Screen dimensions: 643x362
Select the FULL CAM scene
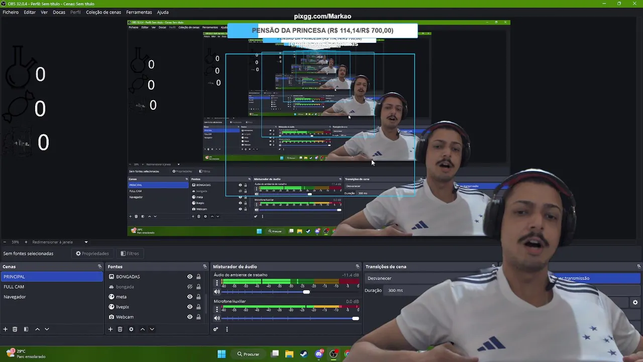pyautogui.click(x=52, y=287)
